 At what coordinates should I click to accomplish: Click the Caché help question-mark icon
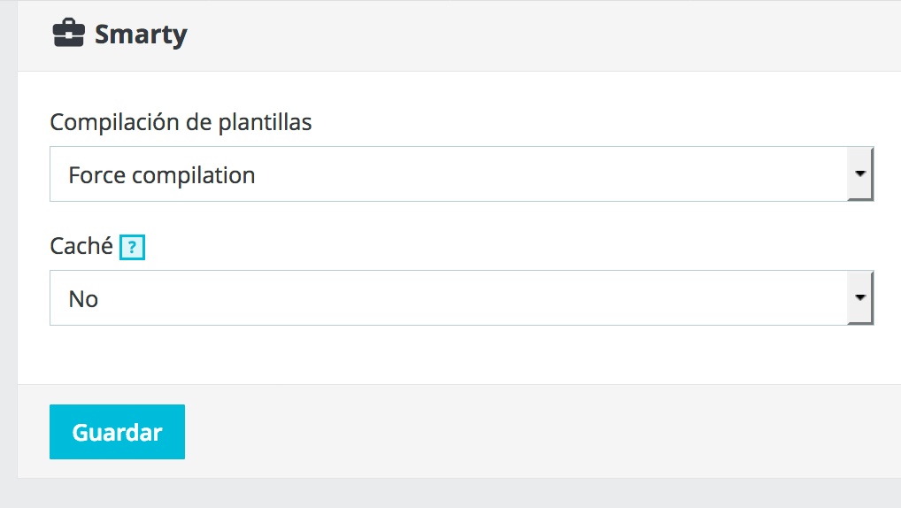point(132,247)
